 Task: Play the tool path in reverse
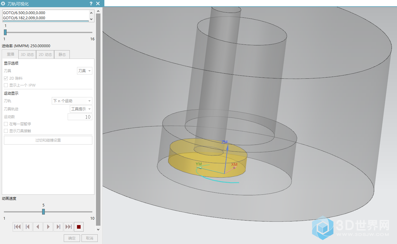point(38,227)
